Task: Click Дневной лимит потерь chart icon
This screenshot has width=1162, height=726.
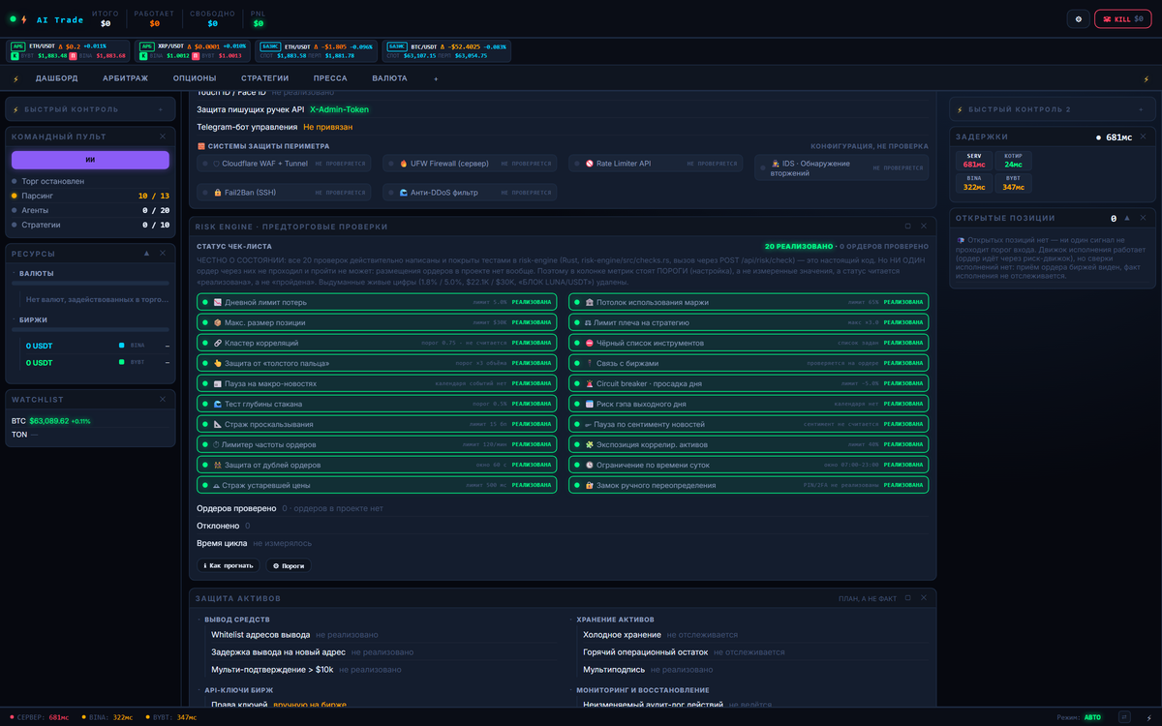Action: [218, 302]
